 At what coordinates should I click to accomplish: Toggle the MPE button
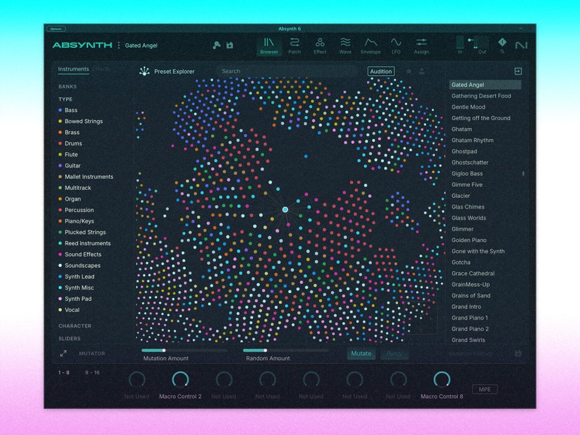click(x=485, y=389)
